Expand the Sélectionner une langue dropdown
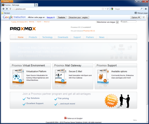The image size is (149, 124). point(117,22)
